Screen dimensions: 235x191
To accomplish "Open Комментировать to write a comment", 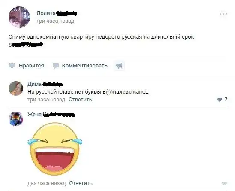I will [84, 66].
